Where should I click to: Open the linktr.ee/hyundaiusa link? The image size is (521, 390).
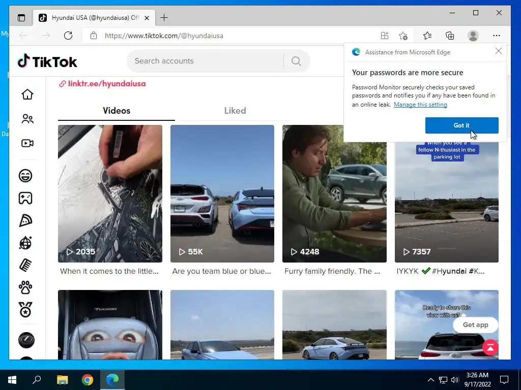pyautogui.click(x=103, y=84)
